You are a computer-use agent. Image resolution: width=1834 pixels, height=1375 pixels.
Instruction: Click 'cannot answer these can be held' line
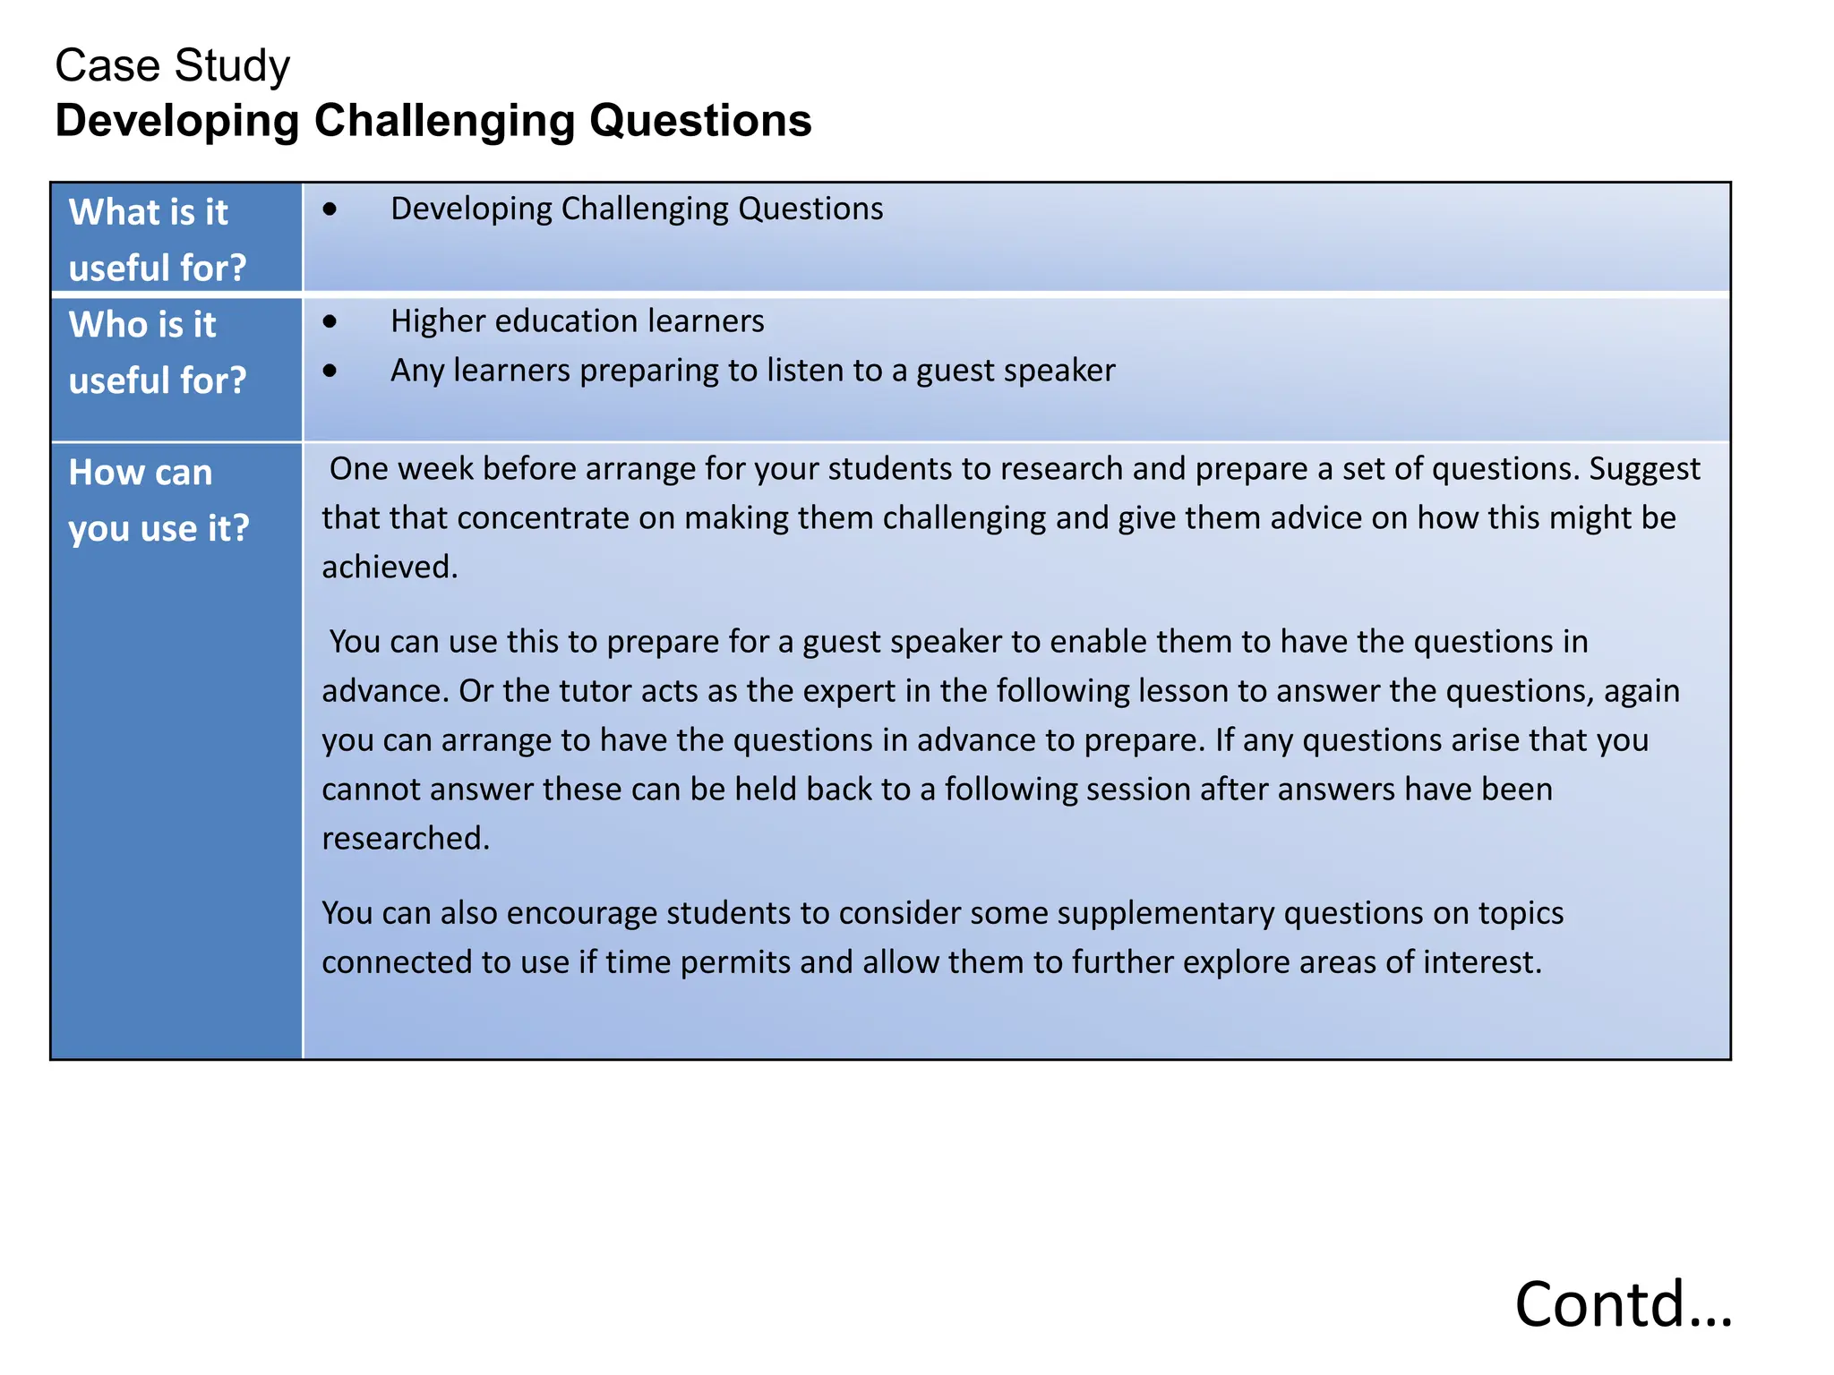(936, 789)
